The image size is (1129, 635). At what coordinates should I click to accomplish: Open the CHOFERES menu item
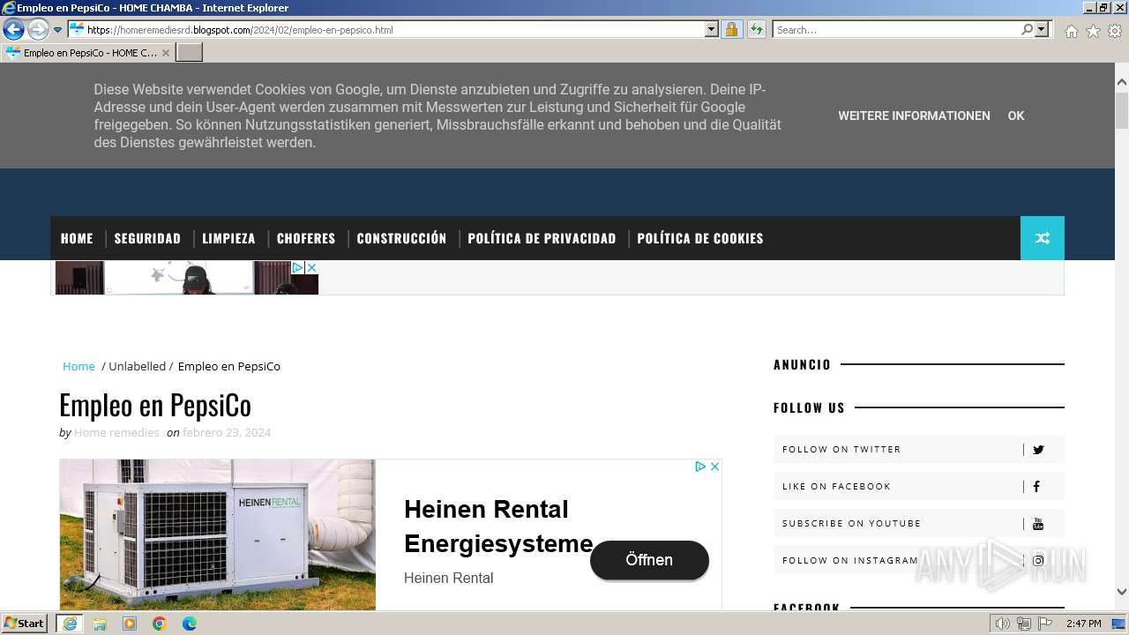pyautogui.click(x=306, y=238)
